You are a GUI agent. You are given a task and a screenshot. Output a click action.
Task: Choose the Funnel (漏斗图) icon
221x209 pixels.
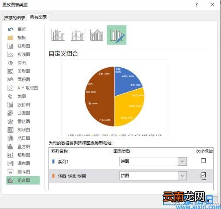click(x=10, y=172)
